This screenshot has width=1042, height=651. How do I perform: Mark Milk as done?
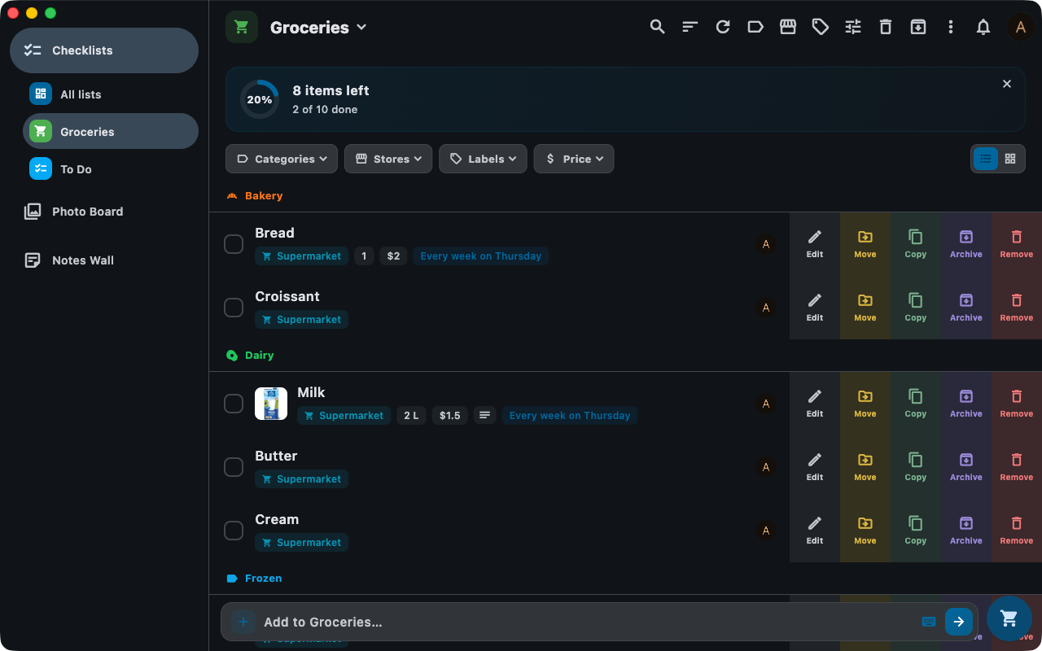(234, 404)
